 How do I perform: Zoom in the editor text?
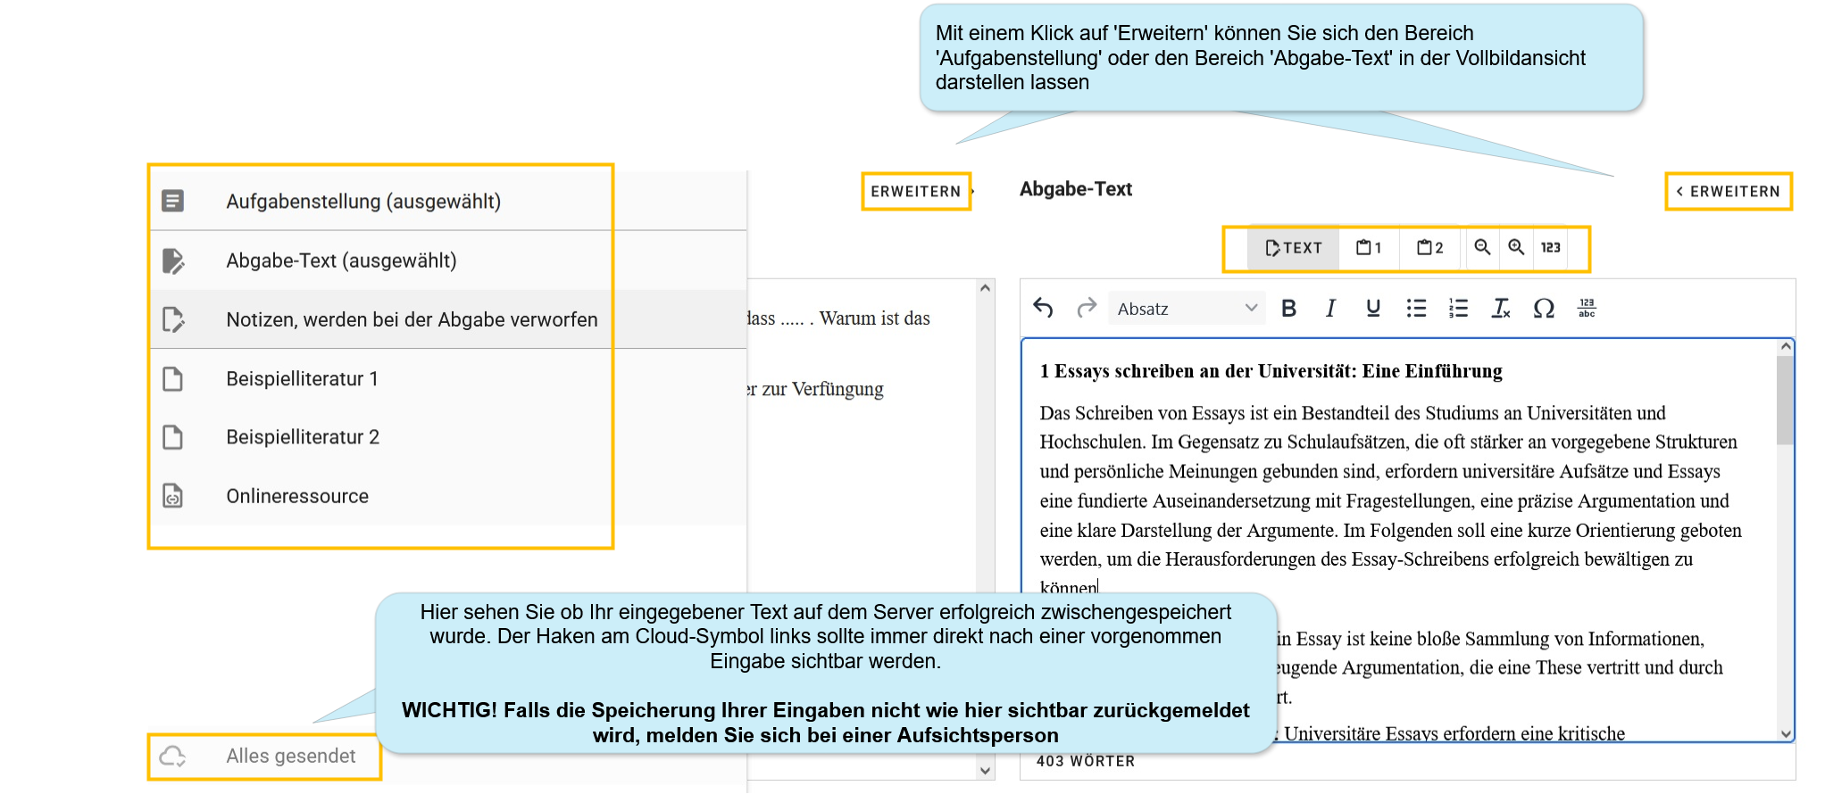[1516, 247]
